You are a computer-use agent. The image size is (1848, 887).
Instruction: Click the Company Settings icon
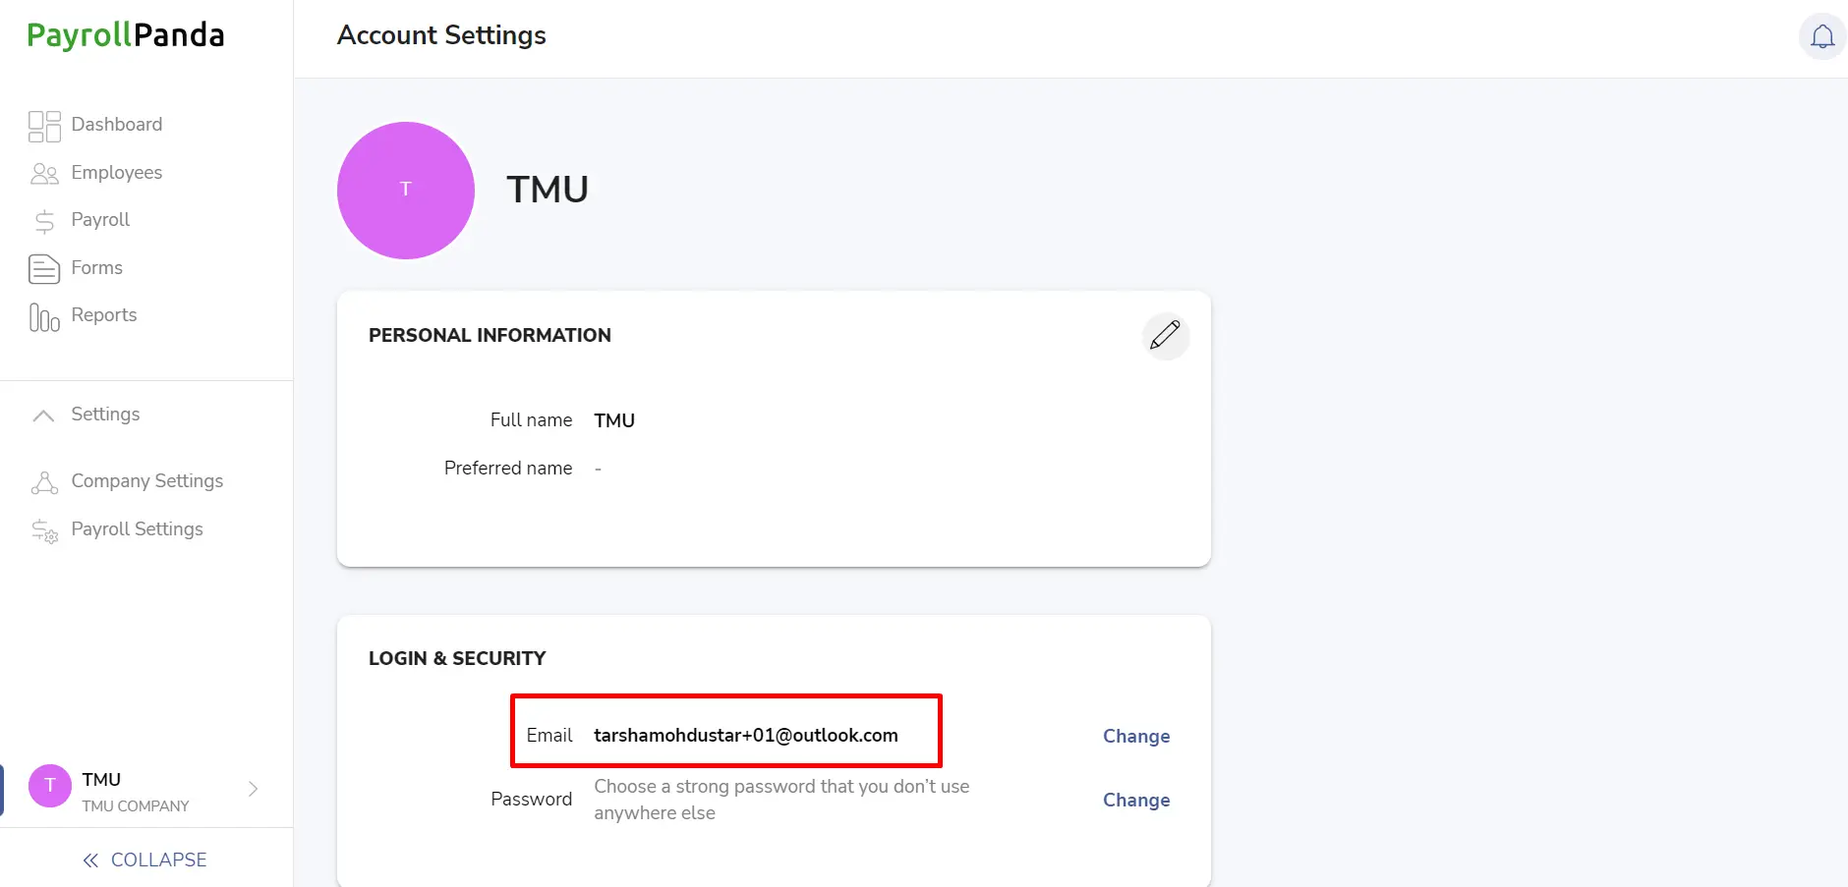[x=44, y=482]
